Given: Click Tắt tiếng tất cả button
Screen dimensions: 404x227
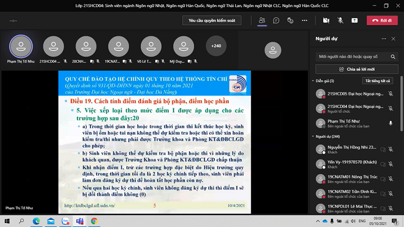Looking at the screenshot, I should [377, 81].
